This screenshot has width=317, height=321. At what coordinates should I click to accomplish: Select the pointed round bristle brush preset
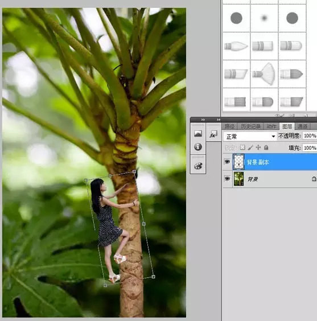click(x=236, y=46)
